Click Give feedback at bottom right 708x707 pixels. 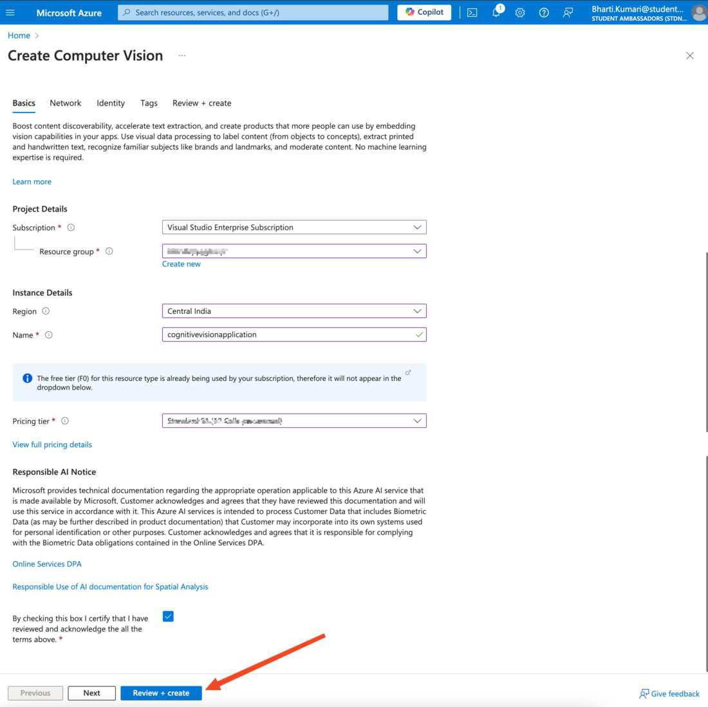coord(669,693)
